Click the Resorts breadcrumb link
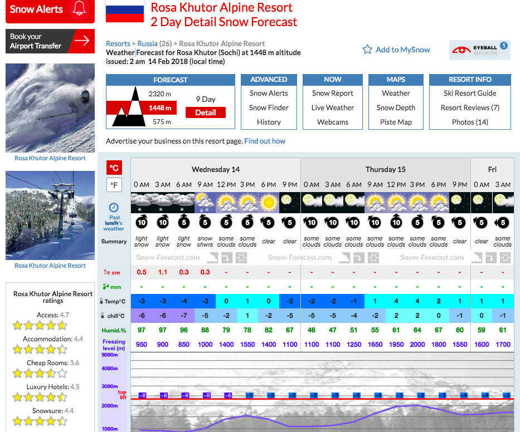This screenshot has height=432, width=520. (118, 44)
